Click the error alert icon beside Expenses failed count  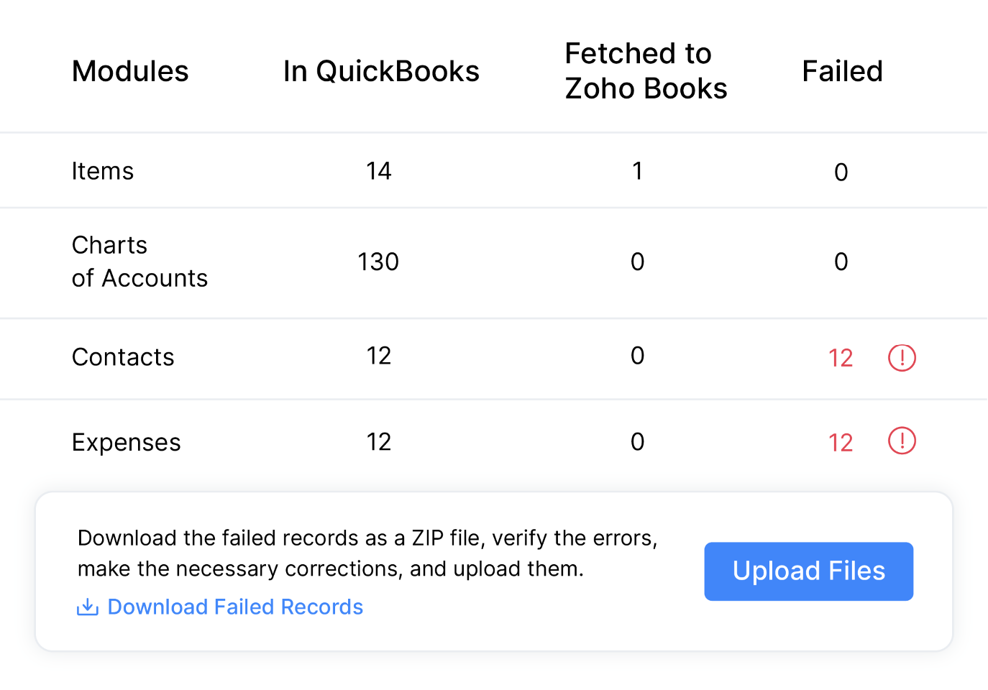(901, 441)
